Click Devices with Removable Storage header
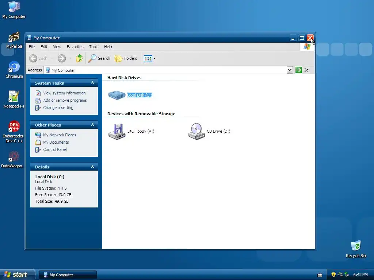 [141, 114]
